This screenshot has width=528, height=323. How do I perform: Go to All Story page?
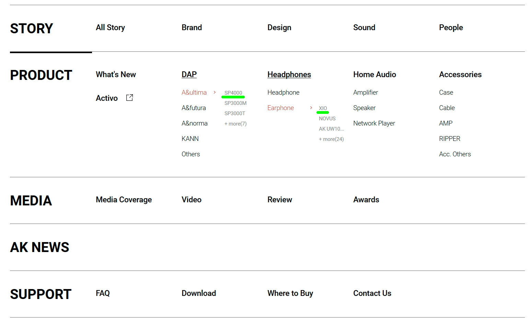[110, 27]
